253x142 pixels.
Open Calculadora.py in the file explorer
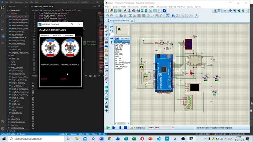pyautogui.click(x=17, y=71)
